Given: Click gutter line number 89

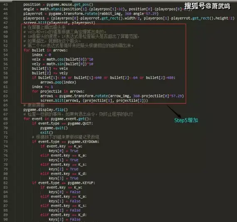Looking at the screenshot, I should [5, 215].
